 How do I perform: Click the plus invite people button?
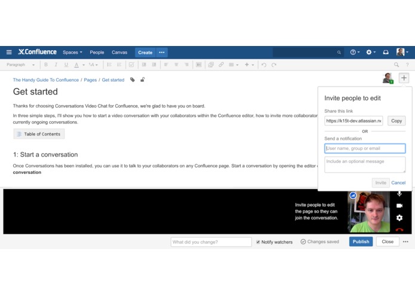coord(404,78)
